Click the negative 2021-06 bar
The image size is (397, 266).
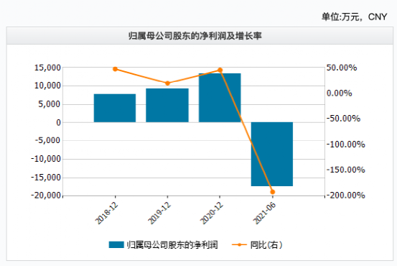point(272,154)
